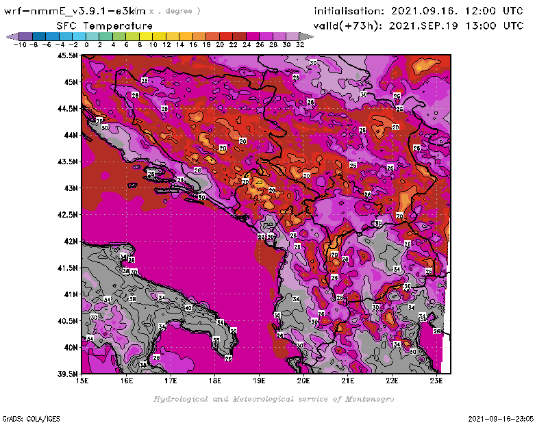This screenshot has height=423, width=548.
Task: Click the 45.5N latitude label
Action: 67,55
